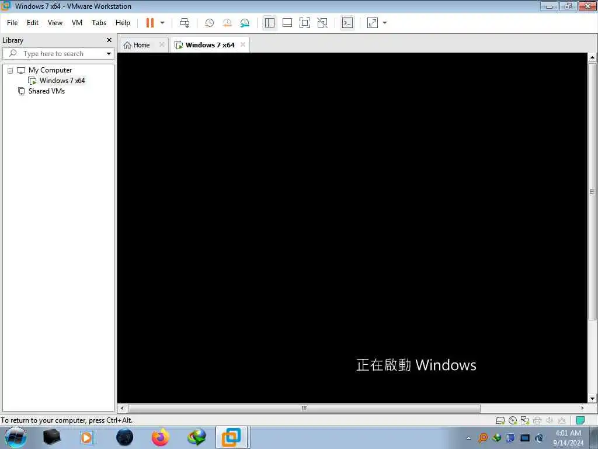Open Firefox from the taskbar
The height and width of the screenshot is (449, 598).
click(161, 437)
